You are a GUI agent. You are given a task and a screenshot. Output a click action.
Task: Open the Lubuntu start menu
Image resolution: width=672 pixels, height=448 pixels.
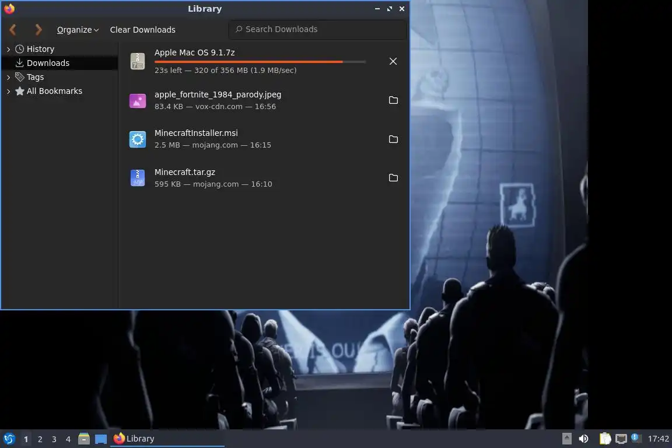9,439
